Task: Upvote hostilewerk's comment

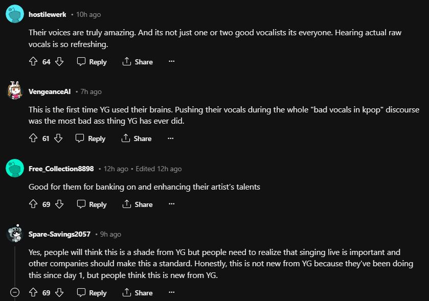Action: tap(34, 62)
